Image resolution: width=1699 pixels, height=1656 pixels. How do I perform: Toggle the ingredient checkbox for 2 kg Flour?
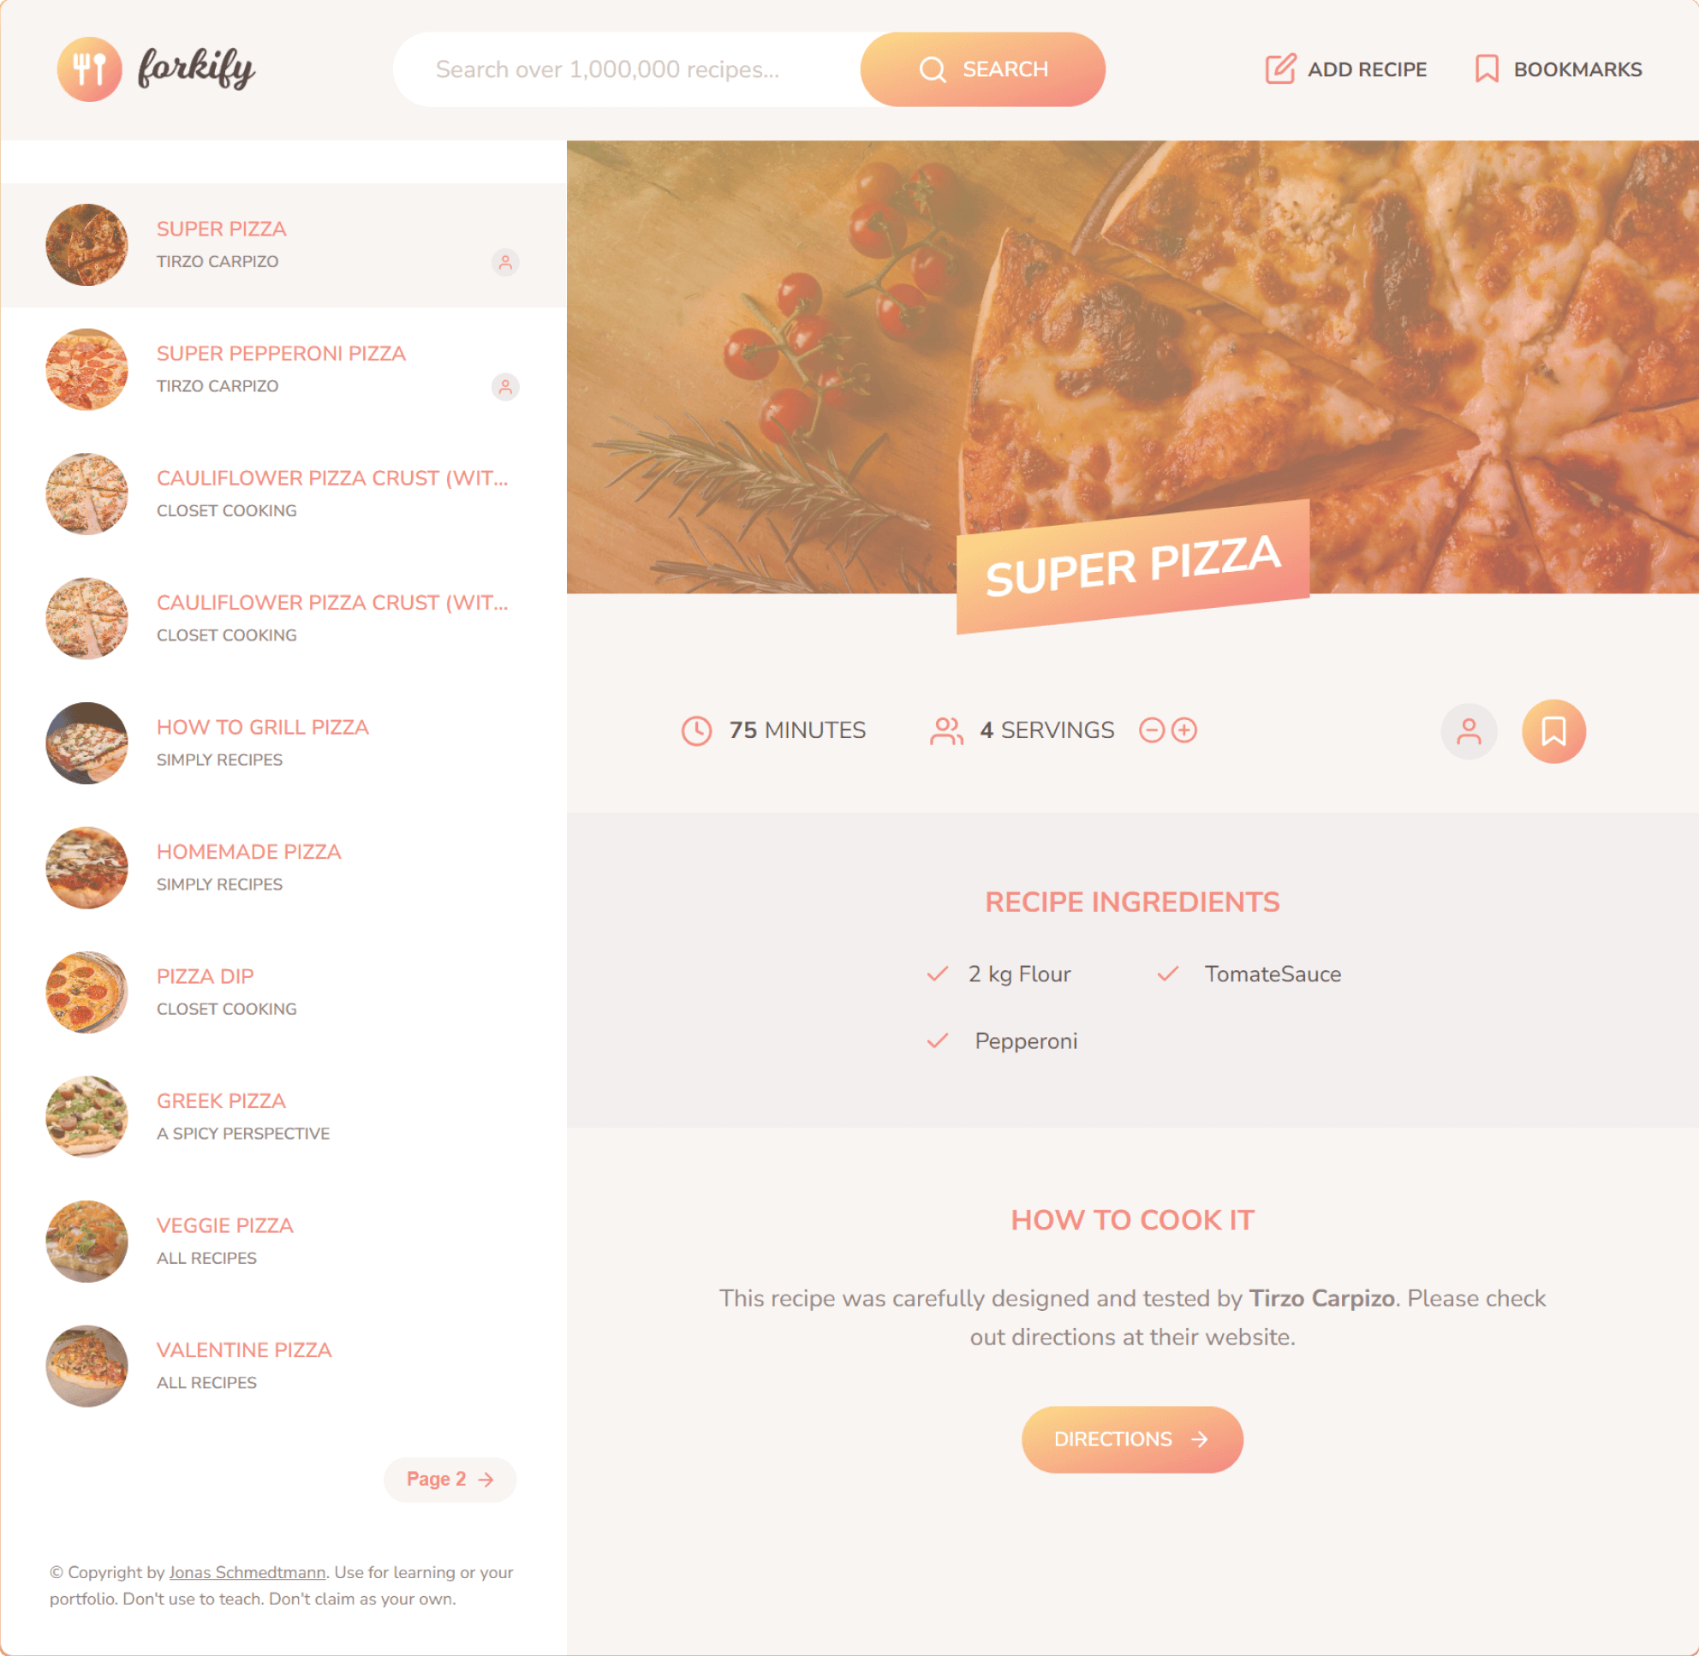click(x=938, y=972)
